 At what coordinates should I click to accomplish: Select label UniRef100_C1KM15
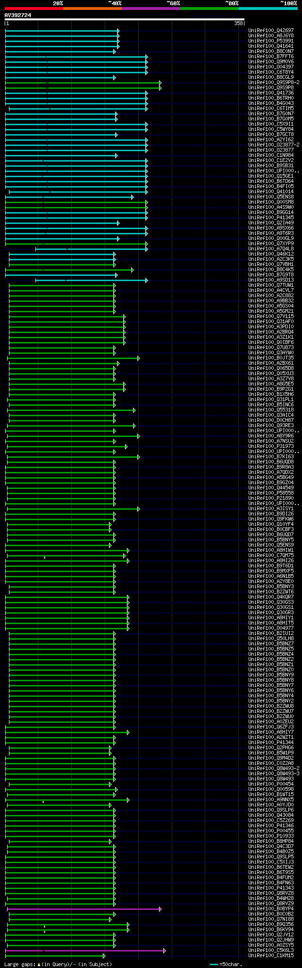[271, 956]
